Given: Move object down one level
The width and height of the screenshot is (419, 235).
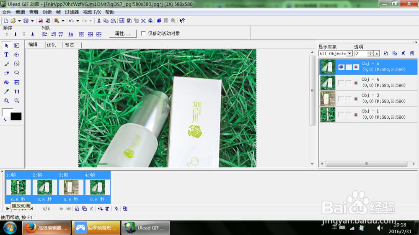Looking at the screenshot, I should [x=15, y=34].
